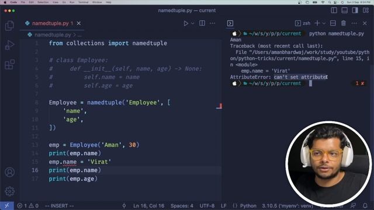
Task: Create a new terminal with plus icon
Action: 317,23
